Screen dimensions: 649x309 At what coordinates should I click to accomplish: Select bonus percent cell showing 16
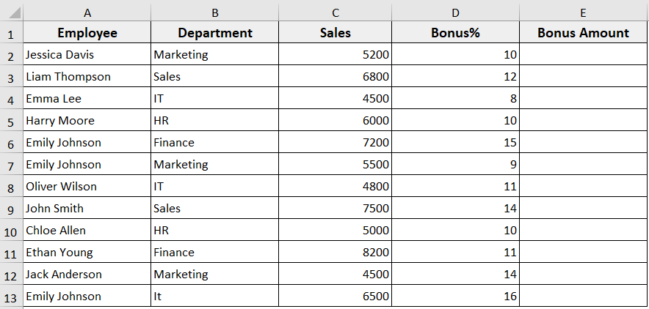(x=455, y=297)
